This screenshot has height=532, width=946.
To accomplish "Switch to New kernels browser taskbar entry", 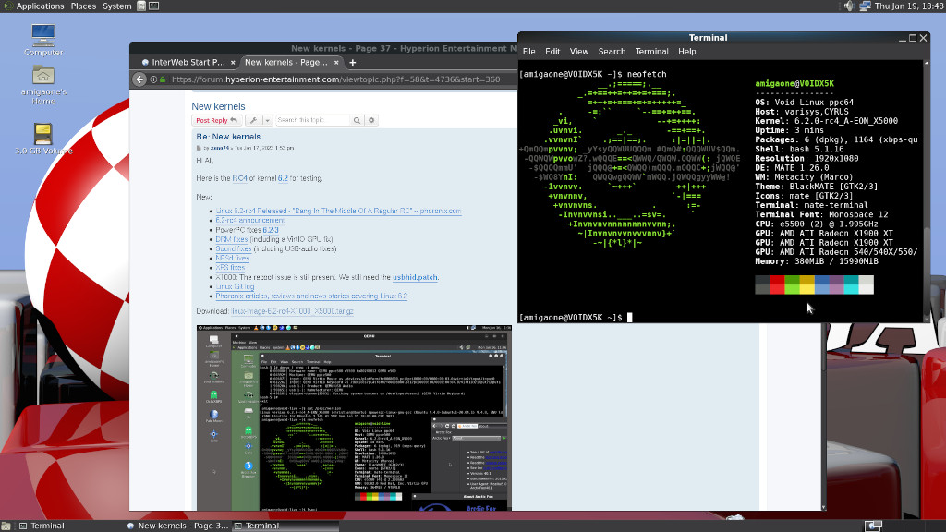I will 178,526.
